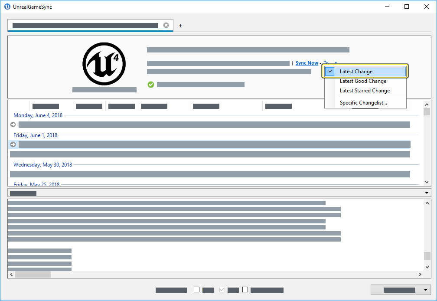Click the log horizontal scroll right arrow
This screenshot has height=301, width=437.
[x=420, y=274]
